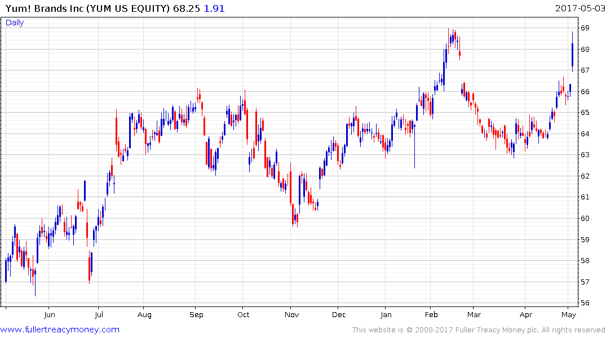Click the 60 price axis label
606x338 pixels.
[x=585, y=218]
